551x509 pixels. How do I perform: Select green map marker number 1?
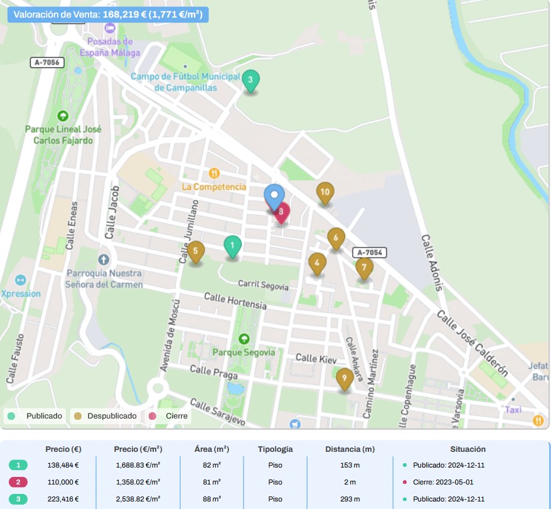[232, 246]
